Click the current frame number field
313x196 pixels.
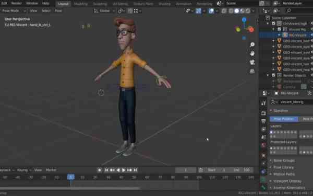pyautogui.click(x=186, y=170)
